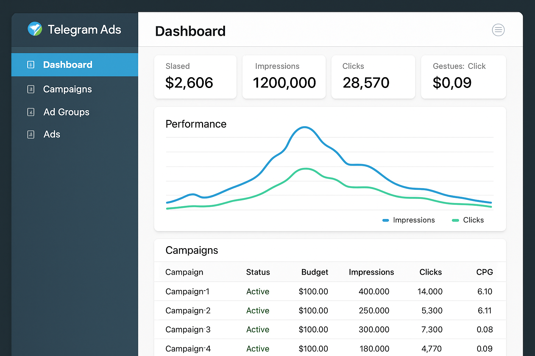535x356 pixels.
Task: Click the blue Impressions legend marker
Action: (x=385, y=220)
